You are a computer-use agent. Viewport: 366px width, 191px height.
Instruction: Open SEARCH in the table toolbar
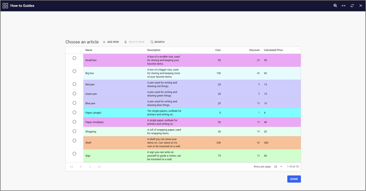157,42
